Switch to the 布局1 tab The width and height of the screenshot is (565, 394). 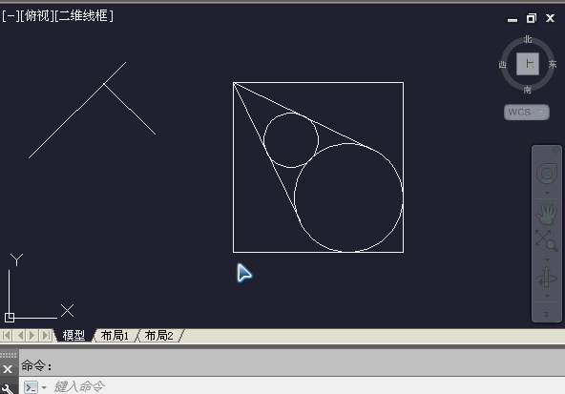[x=115, y=336]
